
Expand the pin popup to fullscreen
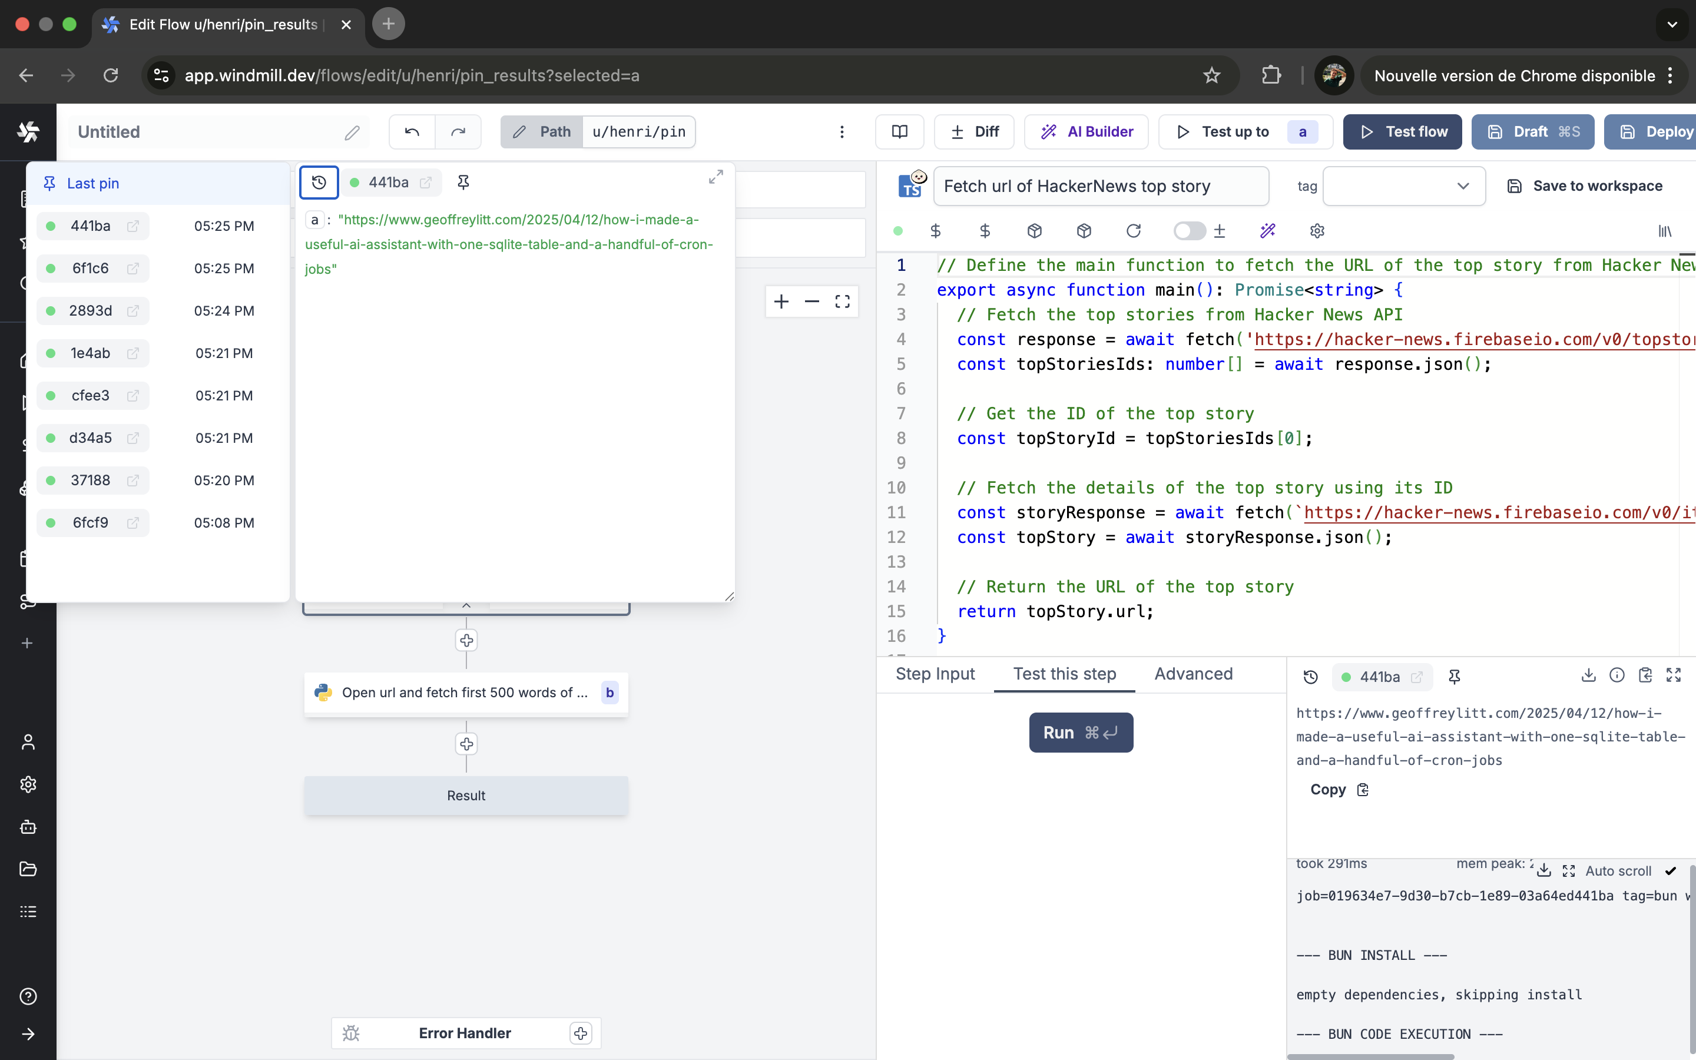click(x=715, y=177)
